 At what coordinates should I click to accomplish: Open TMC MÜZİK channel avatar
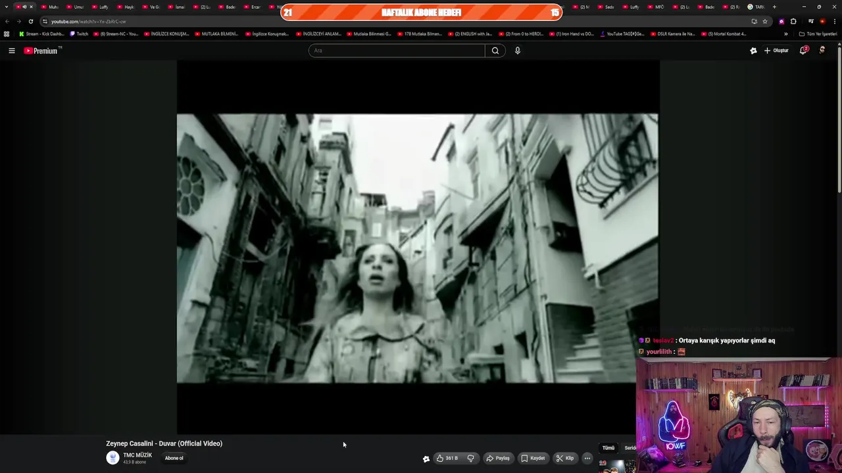112,458
